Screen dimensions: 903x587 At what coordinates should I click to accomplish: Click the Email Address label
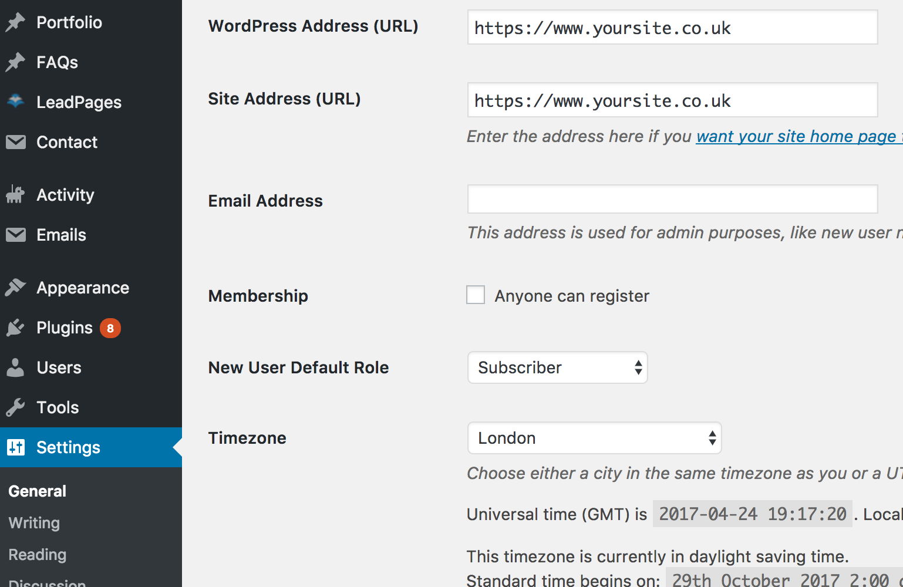coord(265,201)
